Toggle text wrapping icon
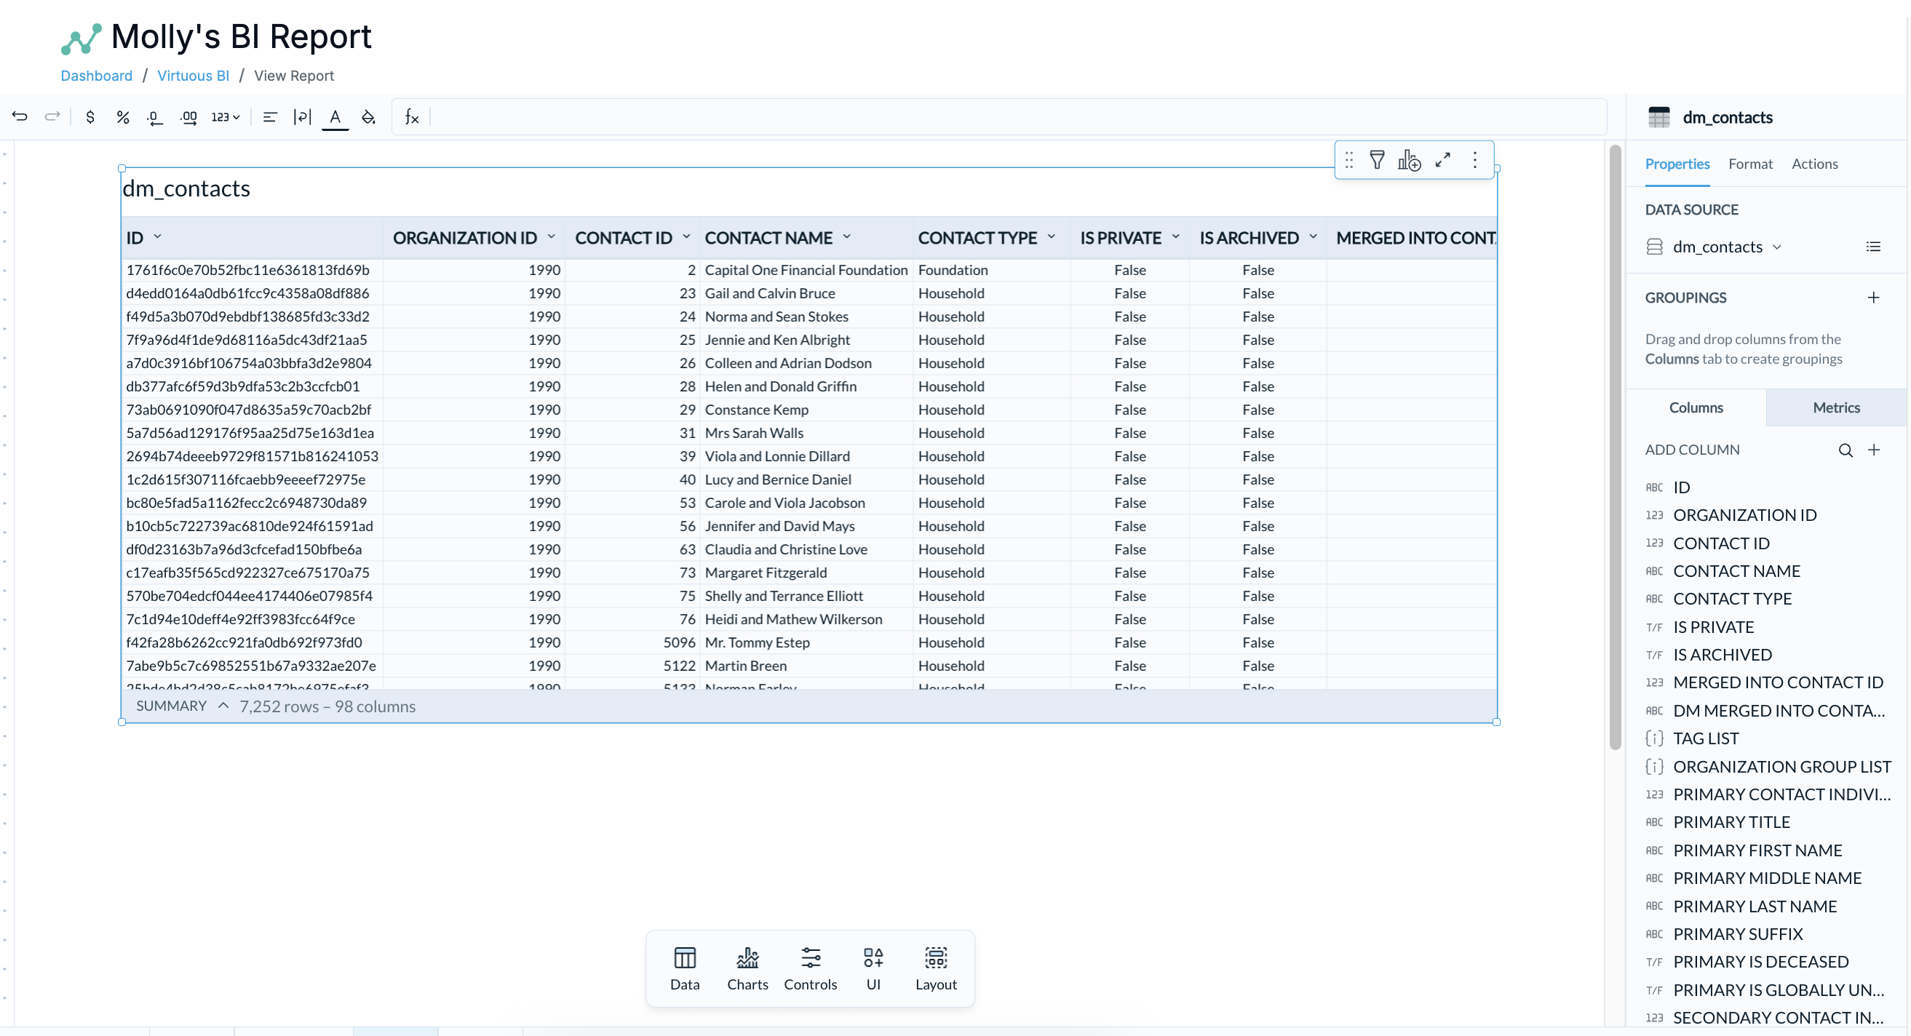Image resolution: width=1911 pixels, height=1036 pixels. coord(302,116)
